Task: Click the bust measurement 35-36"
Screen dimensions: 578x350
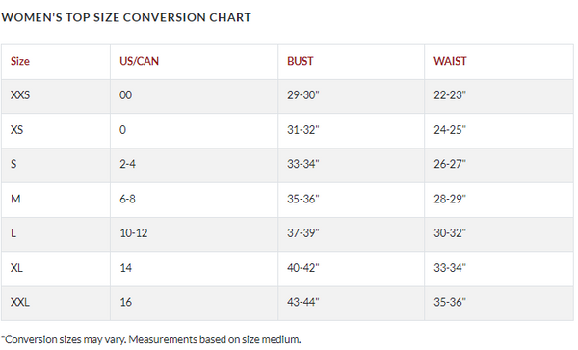Action: tap(303, 199)
